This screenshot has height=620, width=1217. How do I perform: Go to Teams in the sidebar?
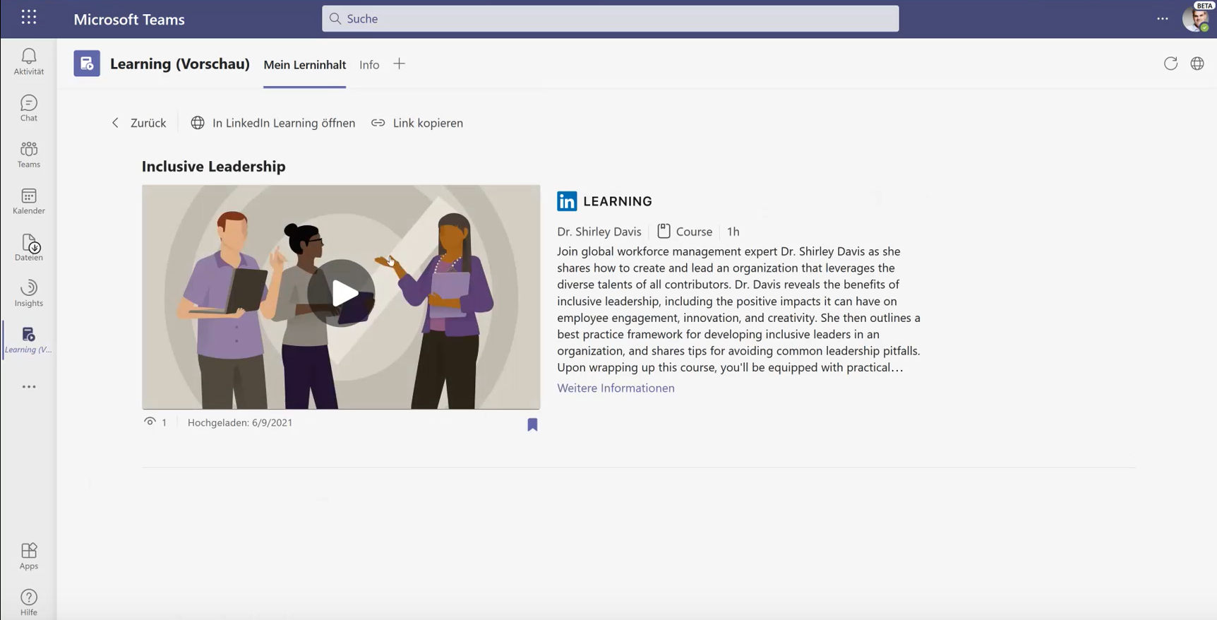pos(29,155)
